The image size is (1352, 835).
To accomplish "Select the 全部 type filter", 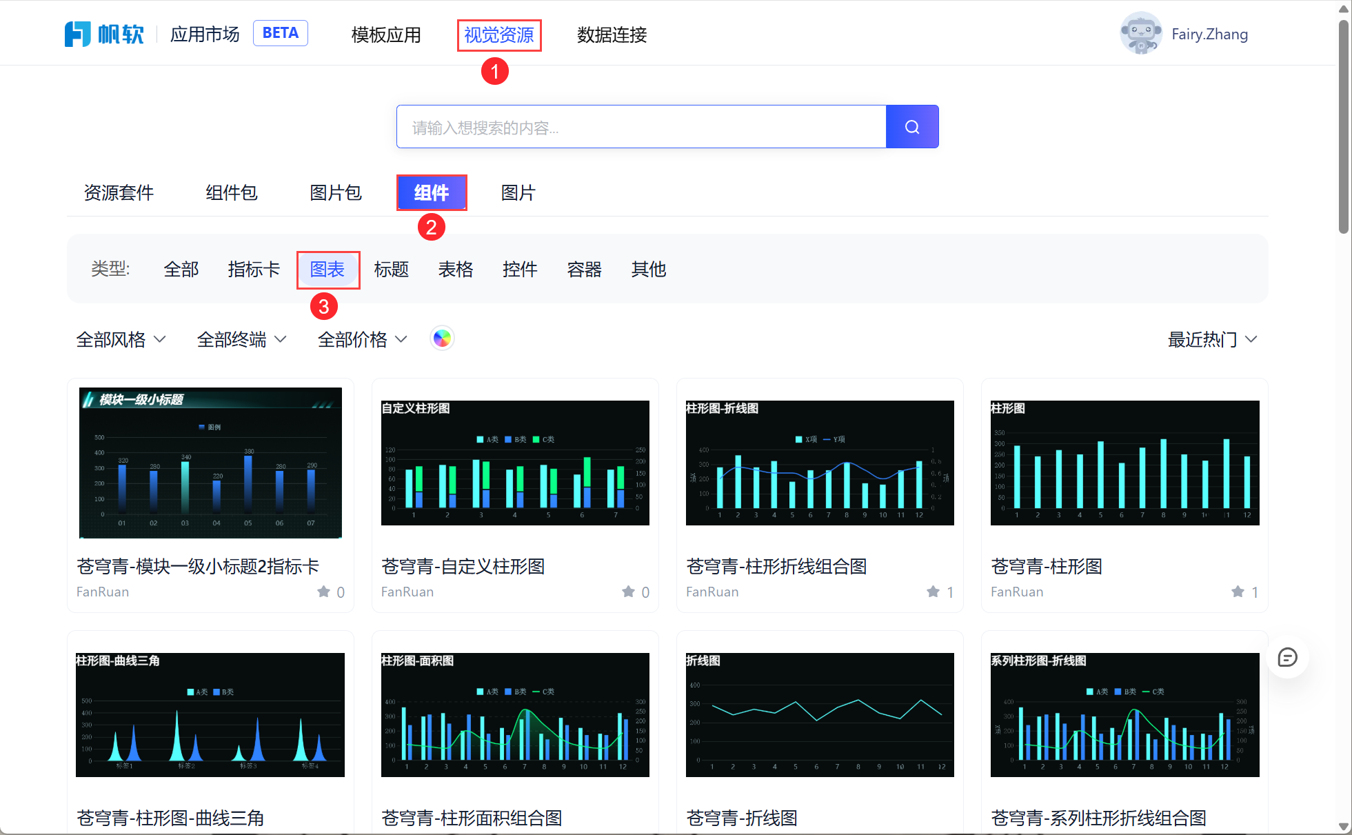I will [x=181, y=270].
